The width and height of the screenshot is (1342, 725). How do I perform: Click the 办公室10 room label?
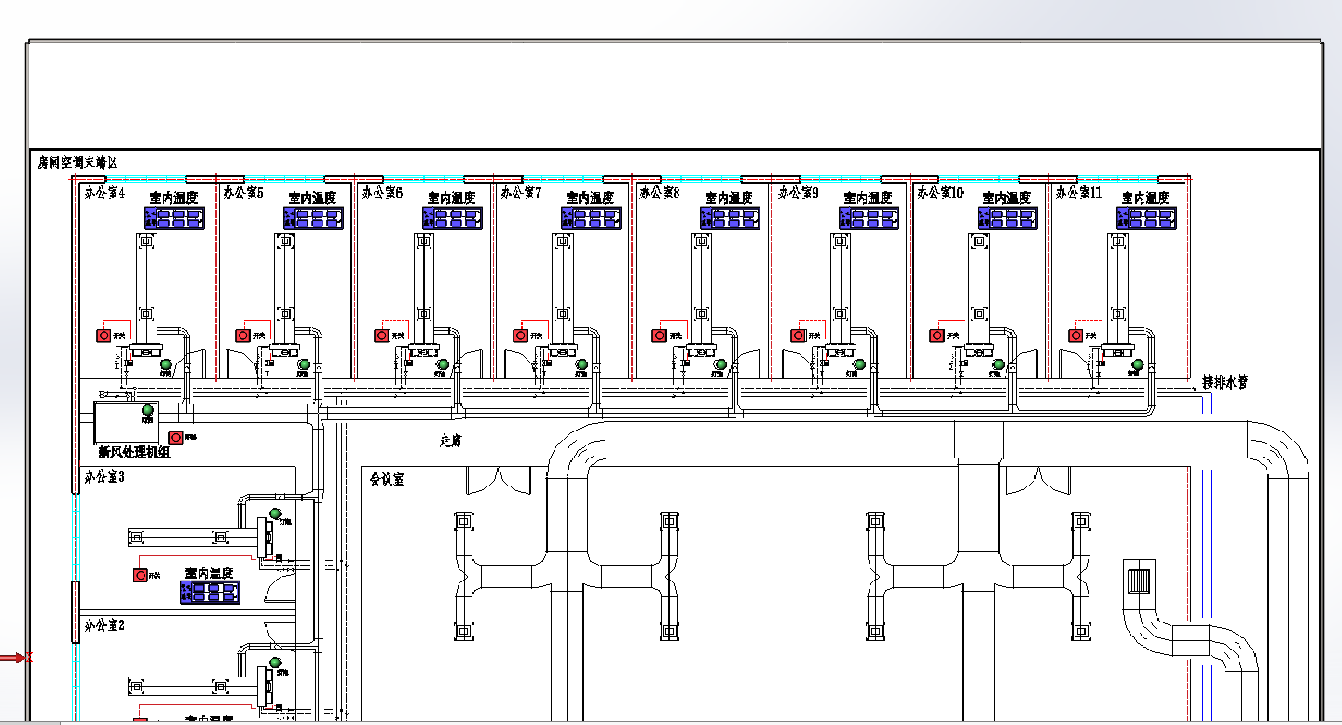click(x=940, y=193)
